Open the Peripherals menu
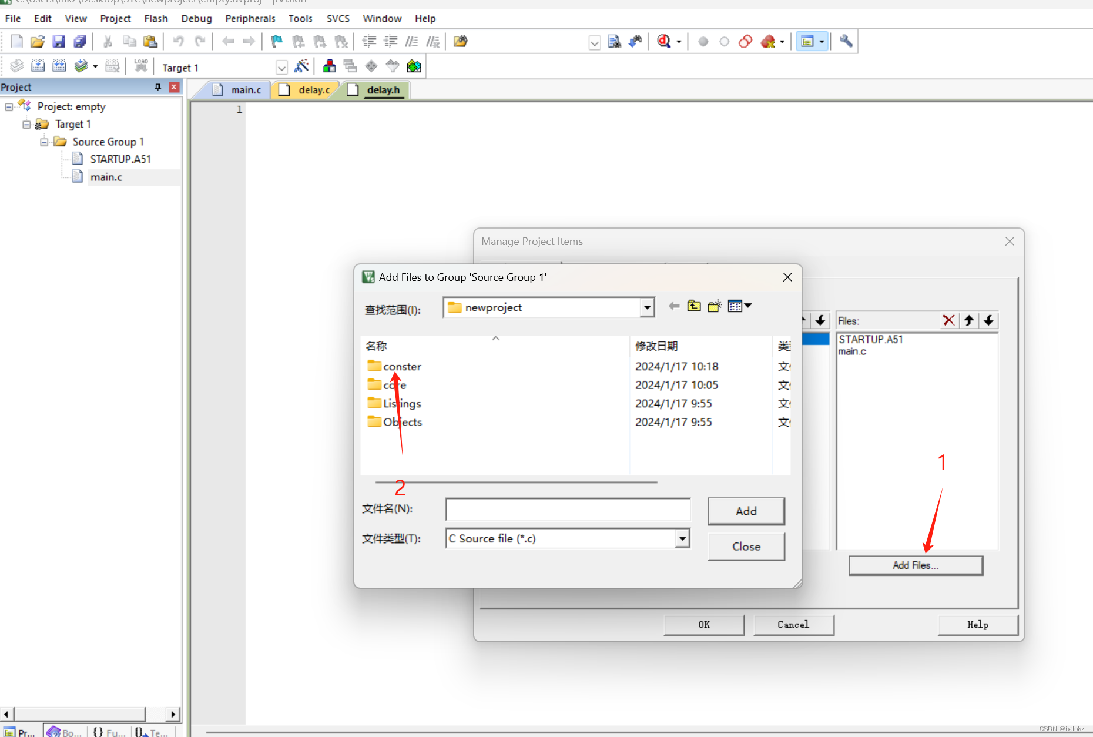Image resolution: width=1093 pixels, height=737 pixels. [x=250, y=18]
